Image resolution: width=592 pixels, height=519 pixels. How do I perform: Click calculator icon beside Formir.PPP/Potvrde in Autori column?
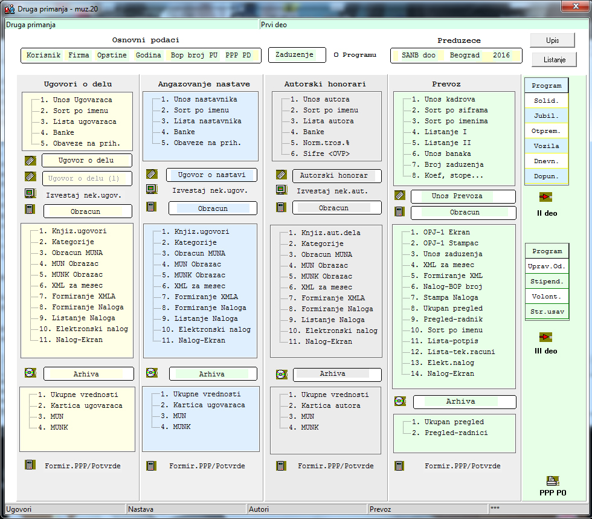[280, 466]
